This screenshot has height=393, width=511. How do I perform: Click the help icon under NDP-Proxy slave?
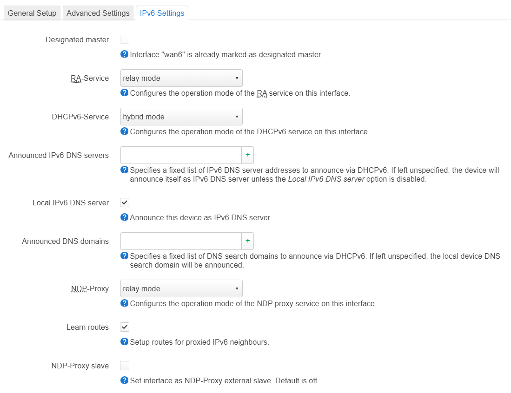(124, 380)
